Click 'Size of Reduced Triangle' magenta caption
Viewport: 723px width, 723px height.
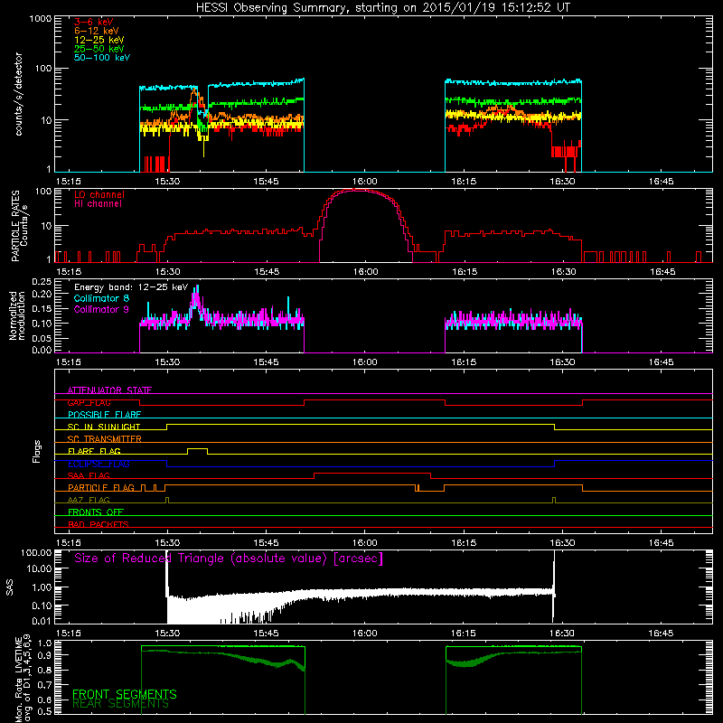click(229, 559)
